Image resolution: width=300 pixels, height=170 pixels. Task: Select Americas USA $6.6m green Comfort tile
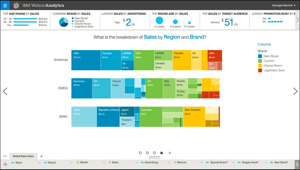tap(144, 60)
